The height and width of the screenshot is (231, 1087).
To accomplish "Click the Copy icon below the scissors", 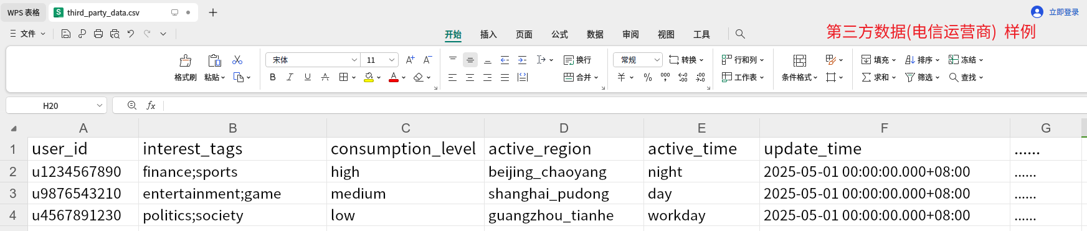I will (x=238, y=77).
